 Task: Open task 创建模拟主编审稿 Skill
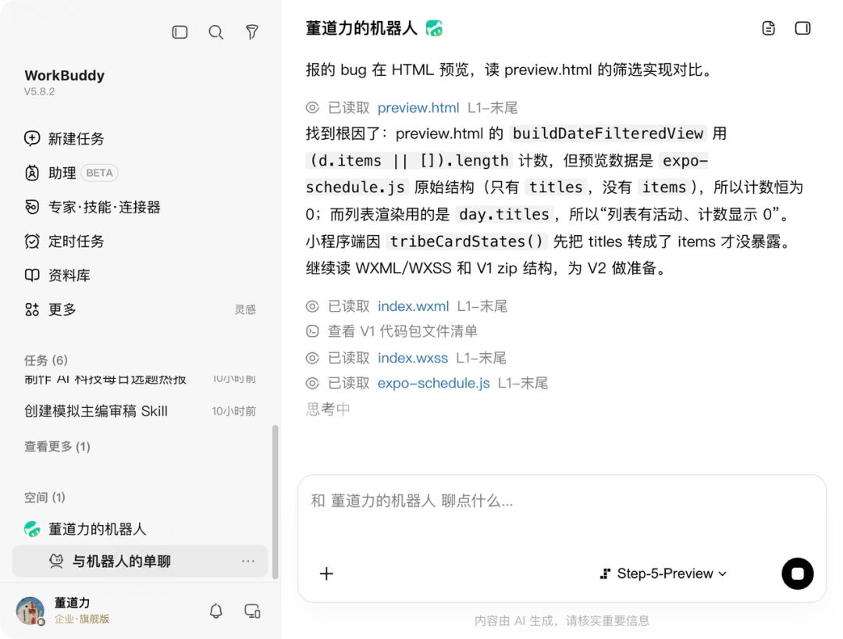click(140, 411)
